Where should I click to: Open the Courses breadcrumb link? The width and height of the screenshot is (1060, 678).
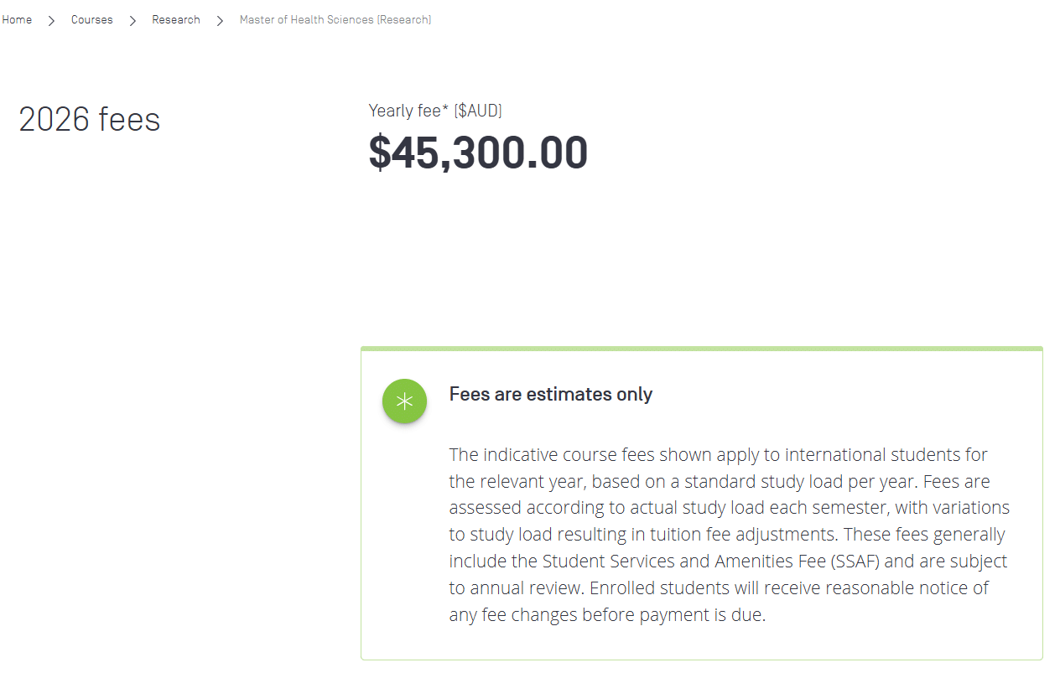point(91,20)
